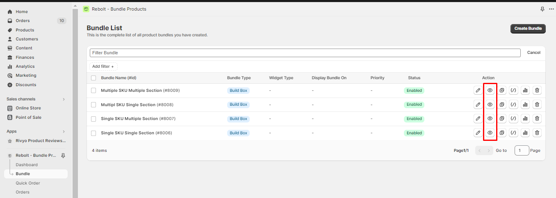Image resolution: width=556 pixels, height=198 pixels.
Task: Select all bundles with header checkbox
Action: click(x=93, y=78)
